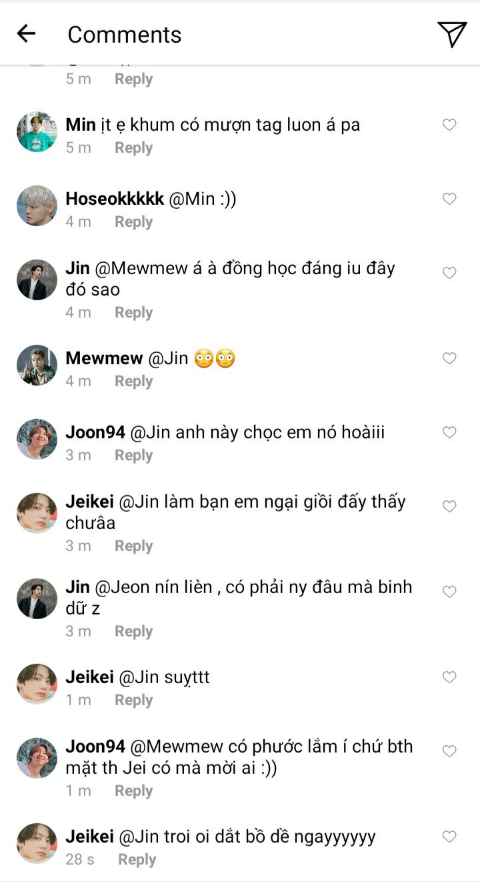Reply to Hoseokkkkk's comment

[133, 222]
